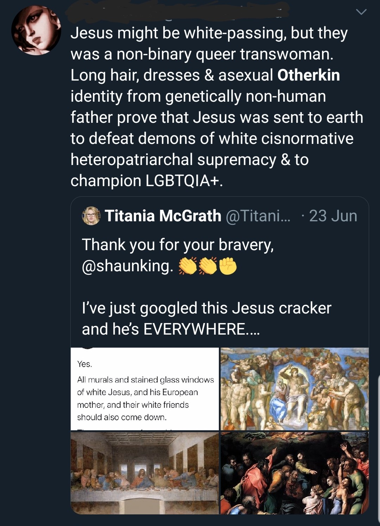380x526 pixels.
Task: Click the first clapping hands emoji
Action: [188, 266]
